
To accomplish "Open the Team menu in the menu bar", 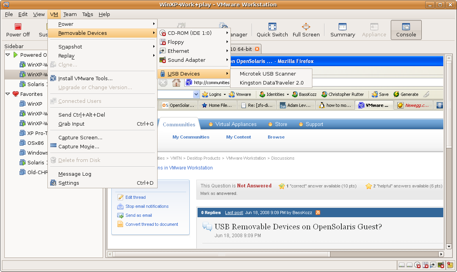I will click(70, 14).
